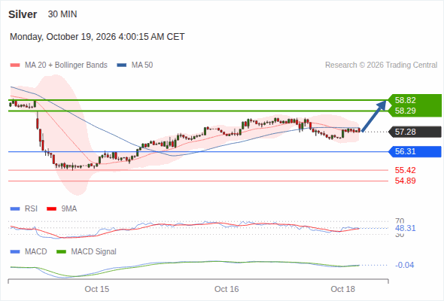Image resolution: width=444 pixels, height=301 pixels.
Task: Click the MACD value -0.04
Action: [404, 265]
